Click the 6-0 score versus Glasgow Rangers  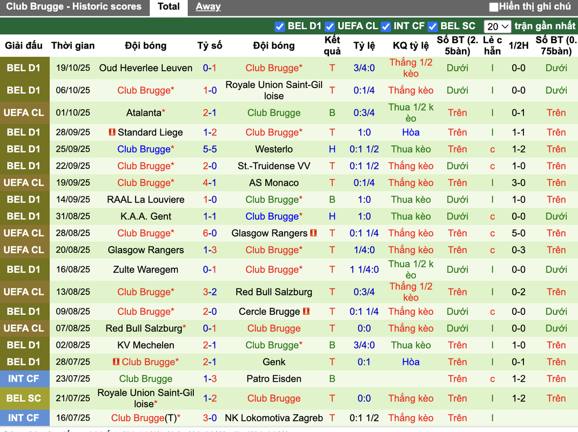pyautogui.click(x=210, y=233)
